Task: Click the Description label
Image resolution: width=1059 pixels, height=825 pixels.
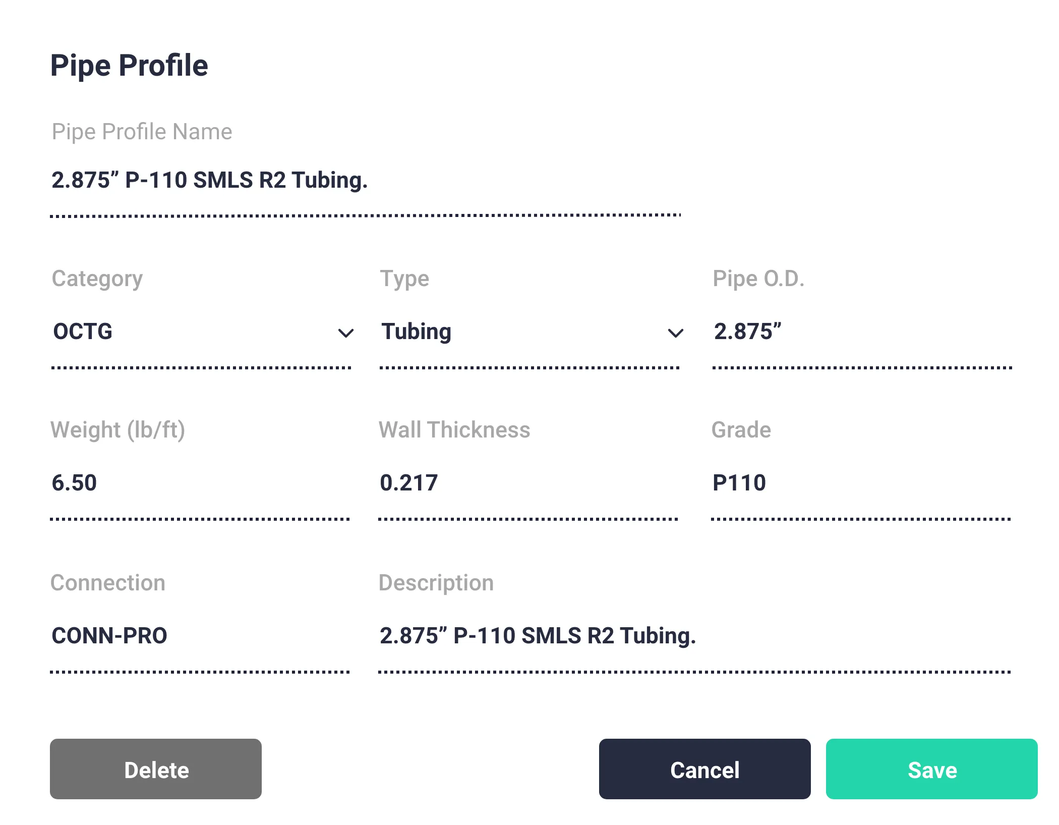Action: [x=436, y=583]
